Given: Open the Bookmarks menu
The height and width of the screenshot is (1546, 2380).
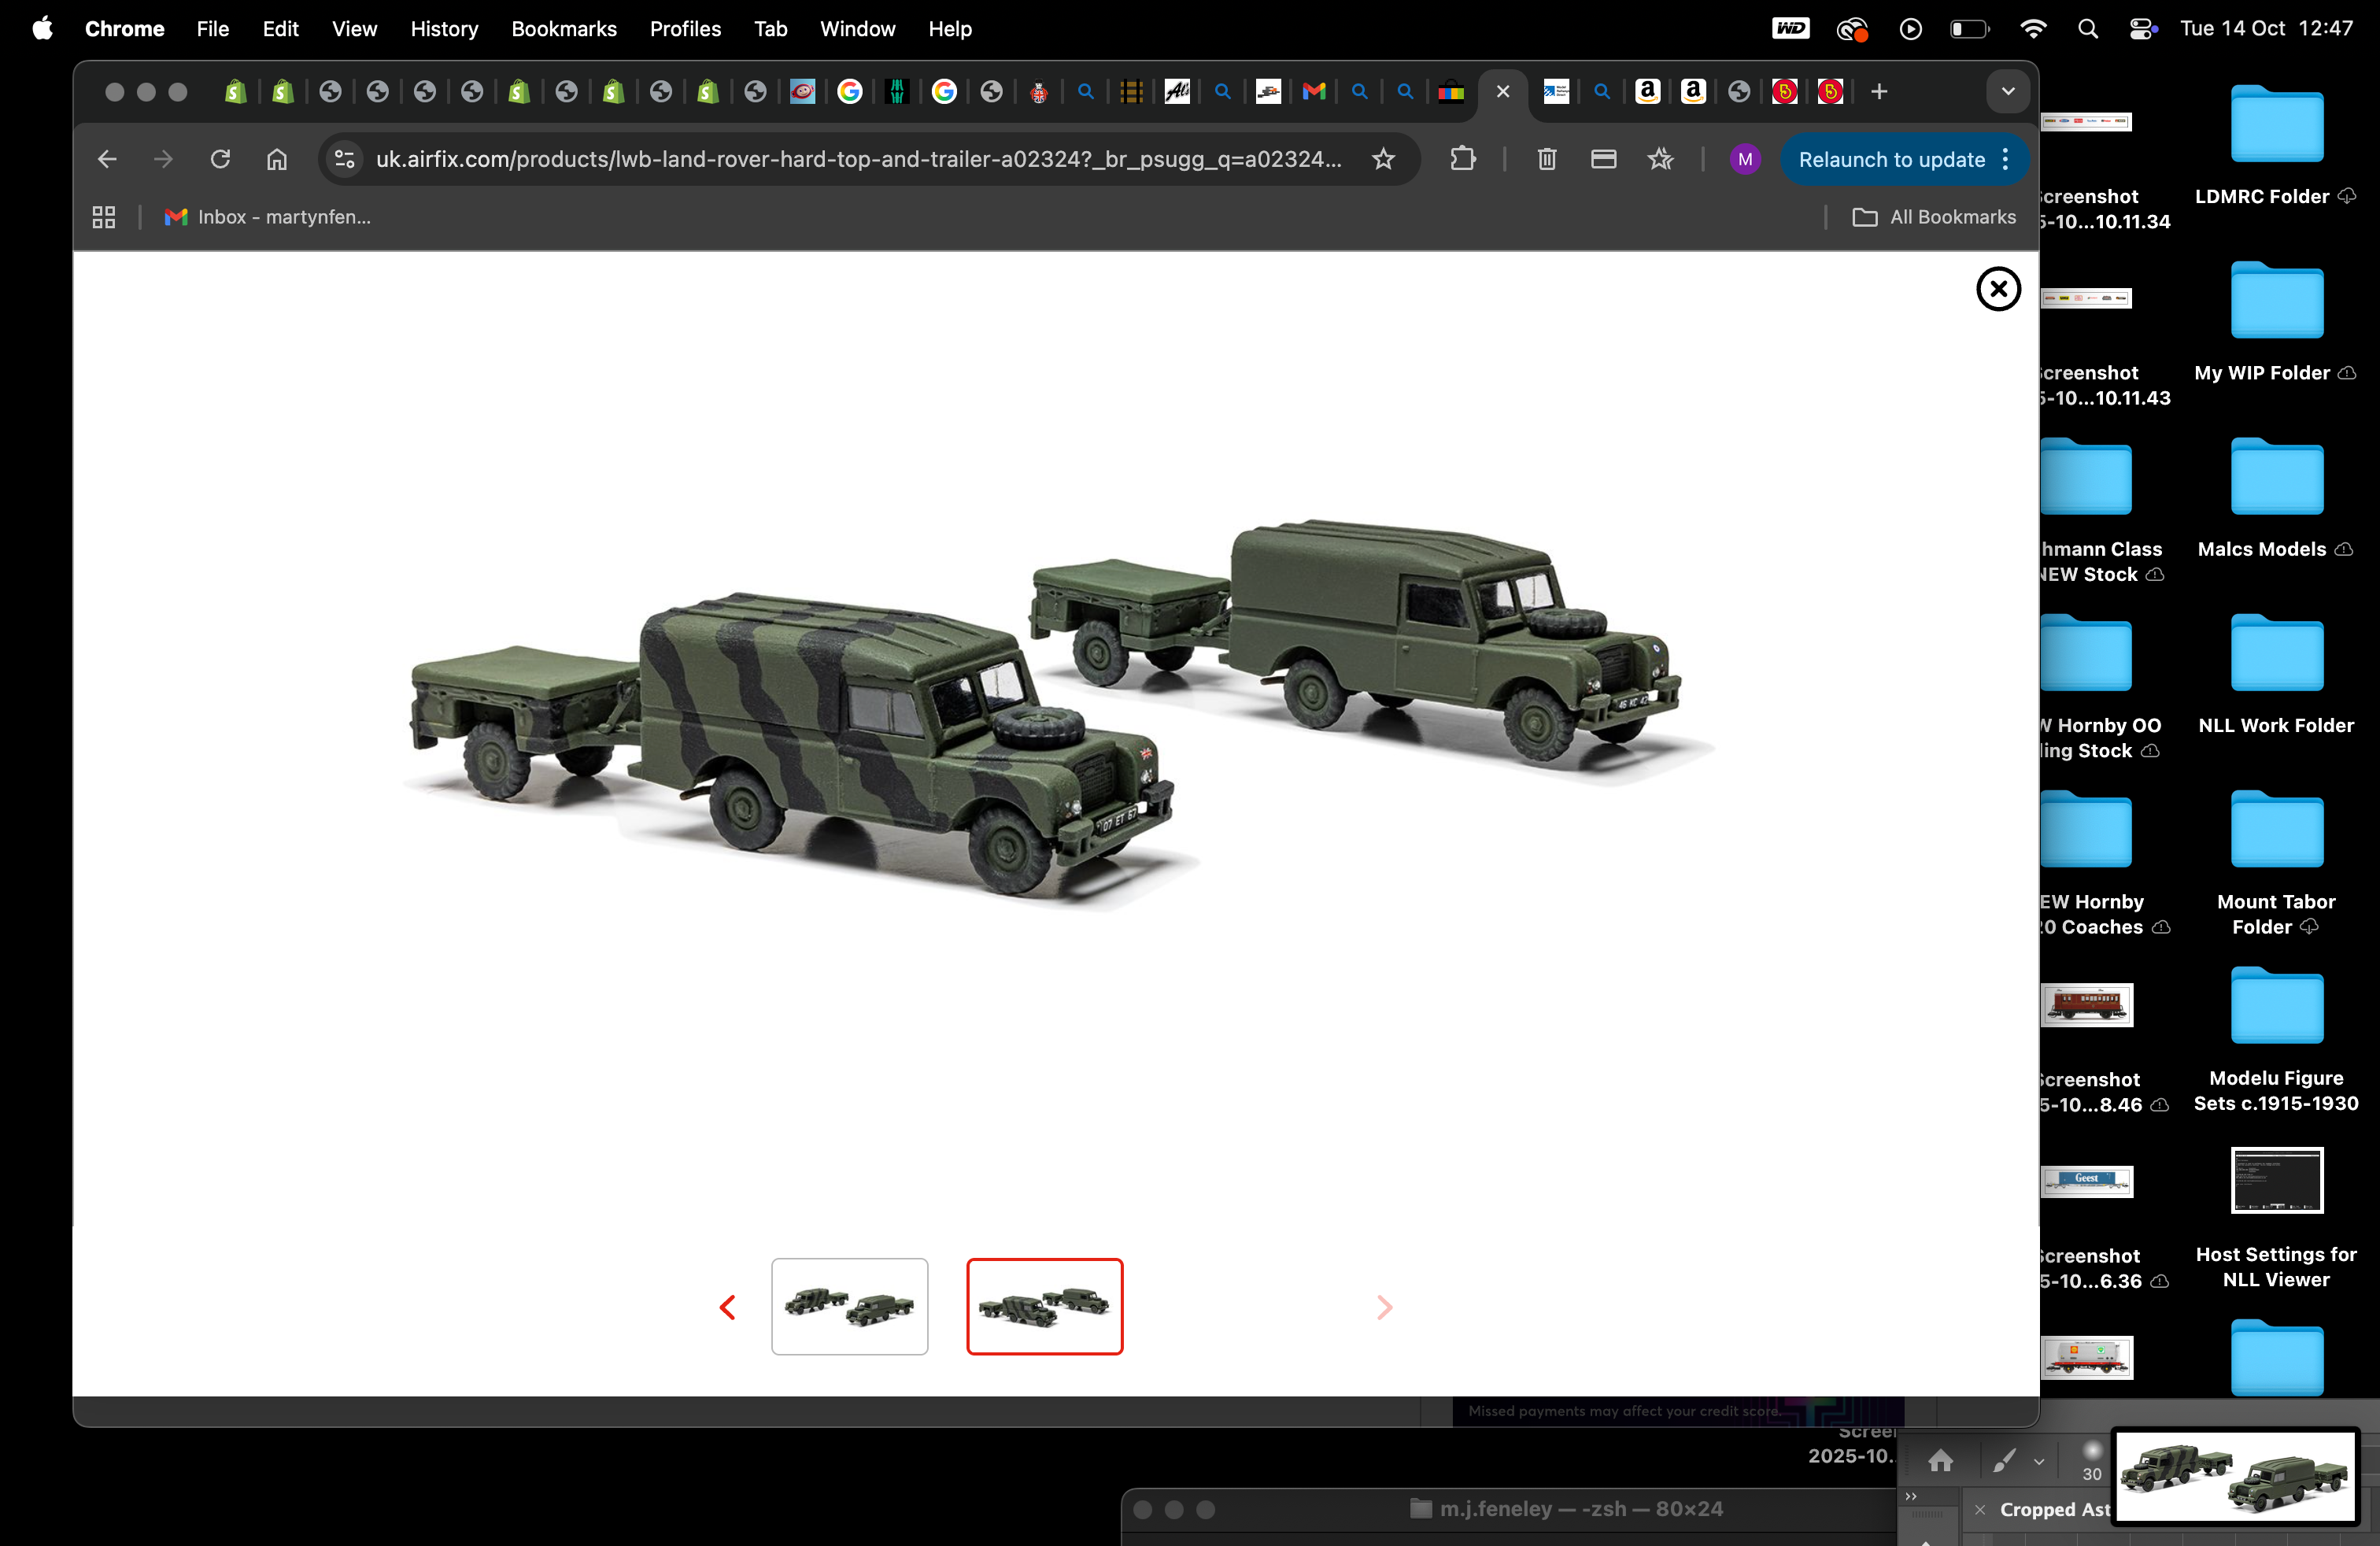Looking at the screenshot, I should (563, 29).
